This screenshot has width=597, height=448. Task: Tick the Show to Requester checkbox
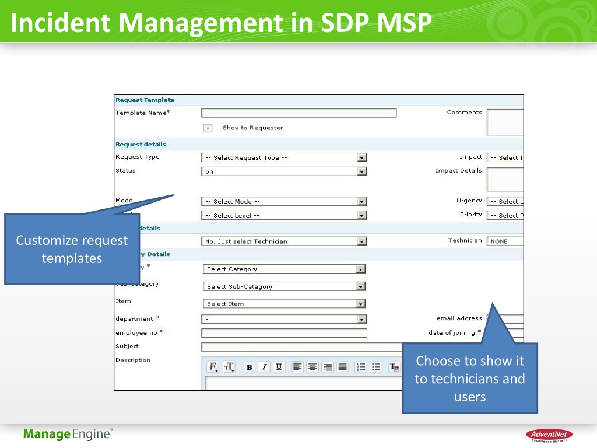point(208,128)
